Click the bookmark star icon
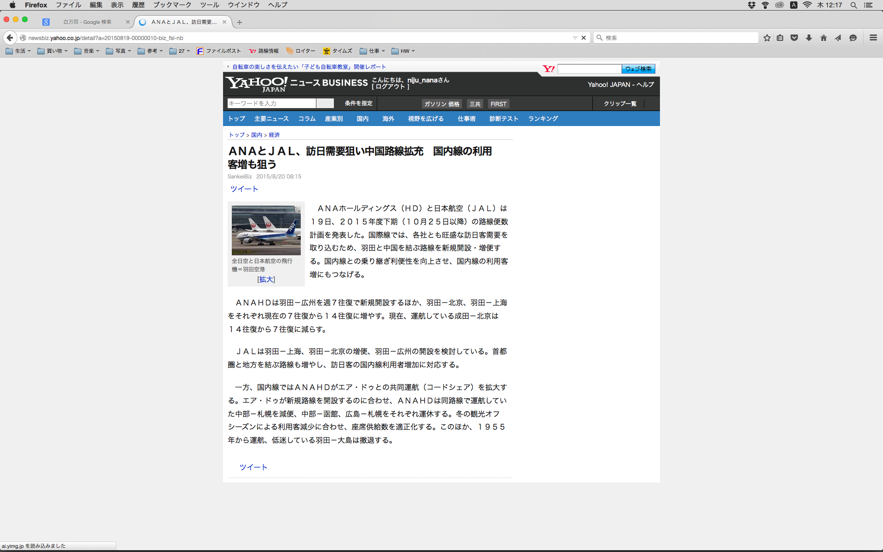The image size is (883, 552). 767,38
